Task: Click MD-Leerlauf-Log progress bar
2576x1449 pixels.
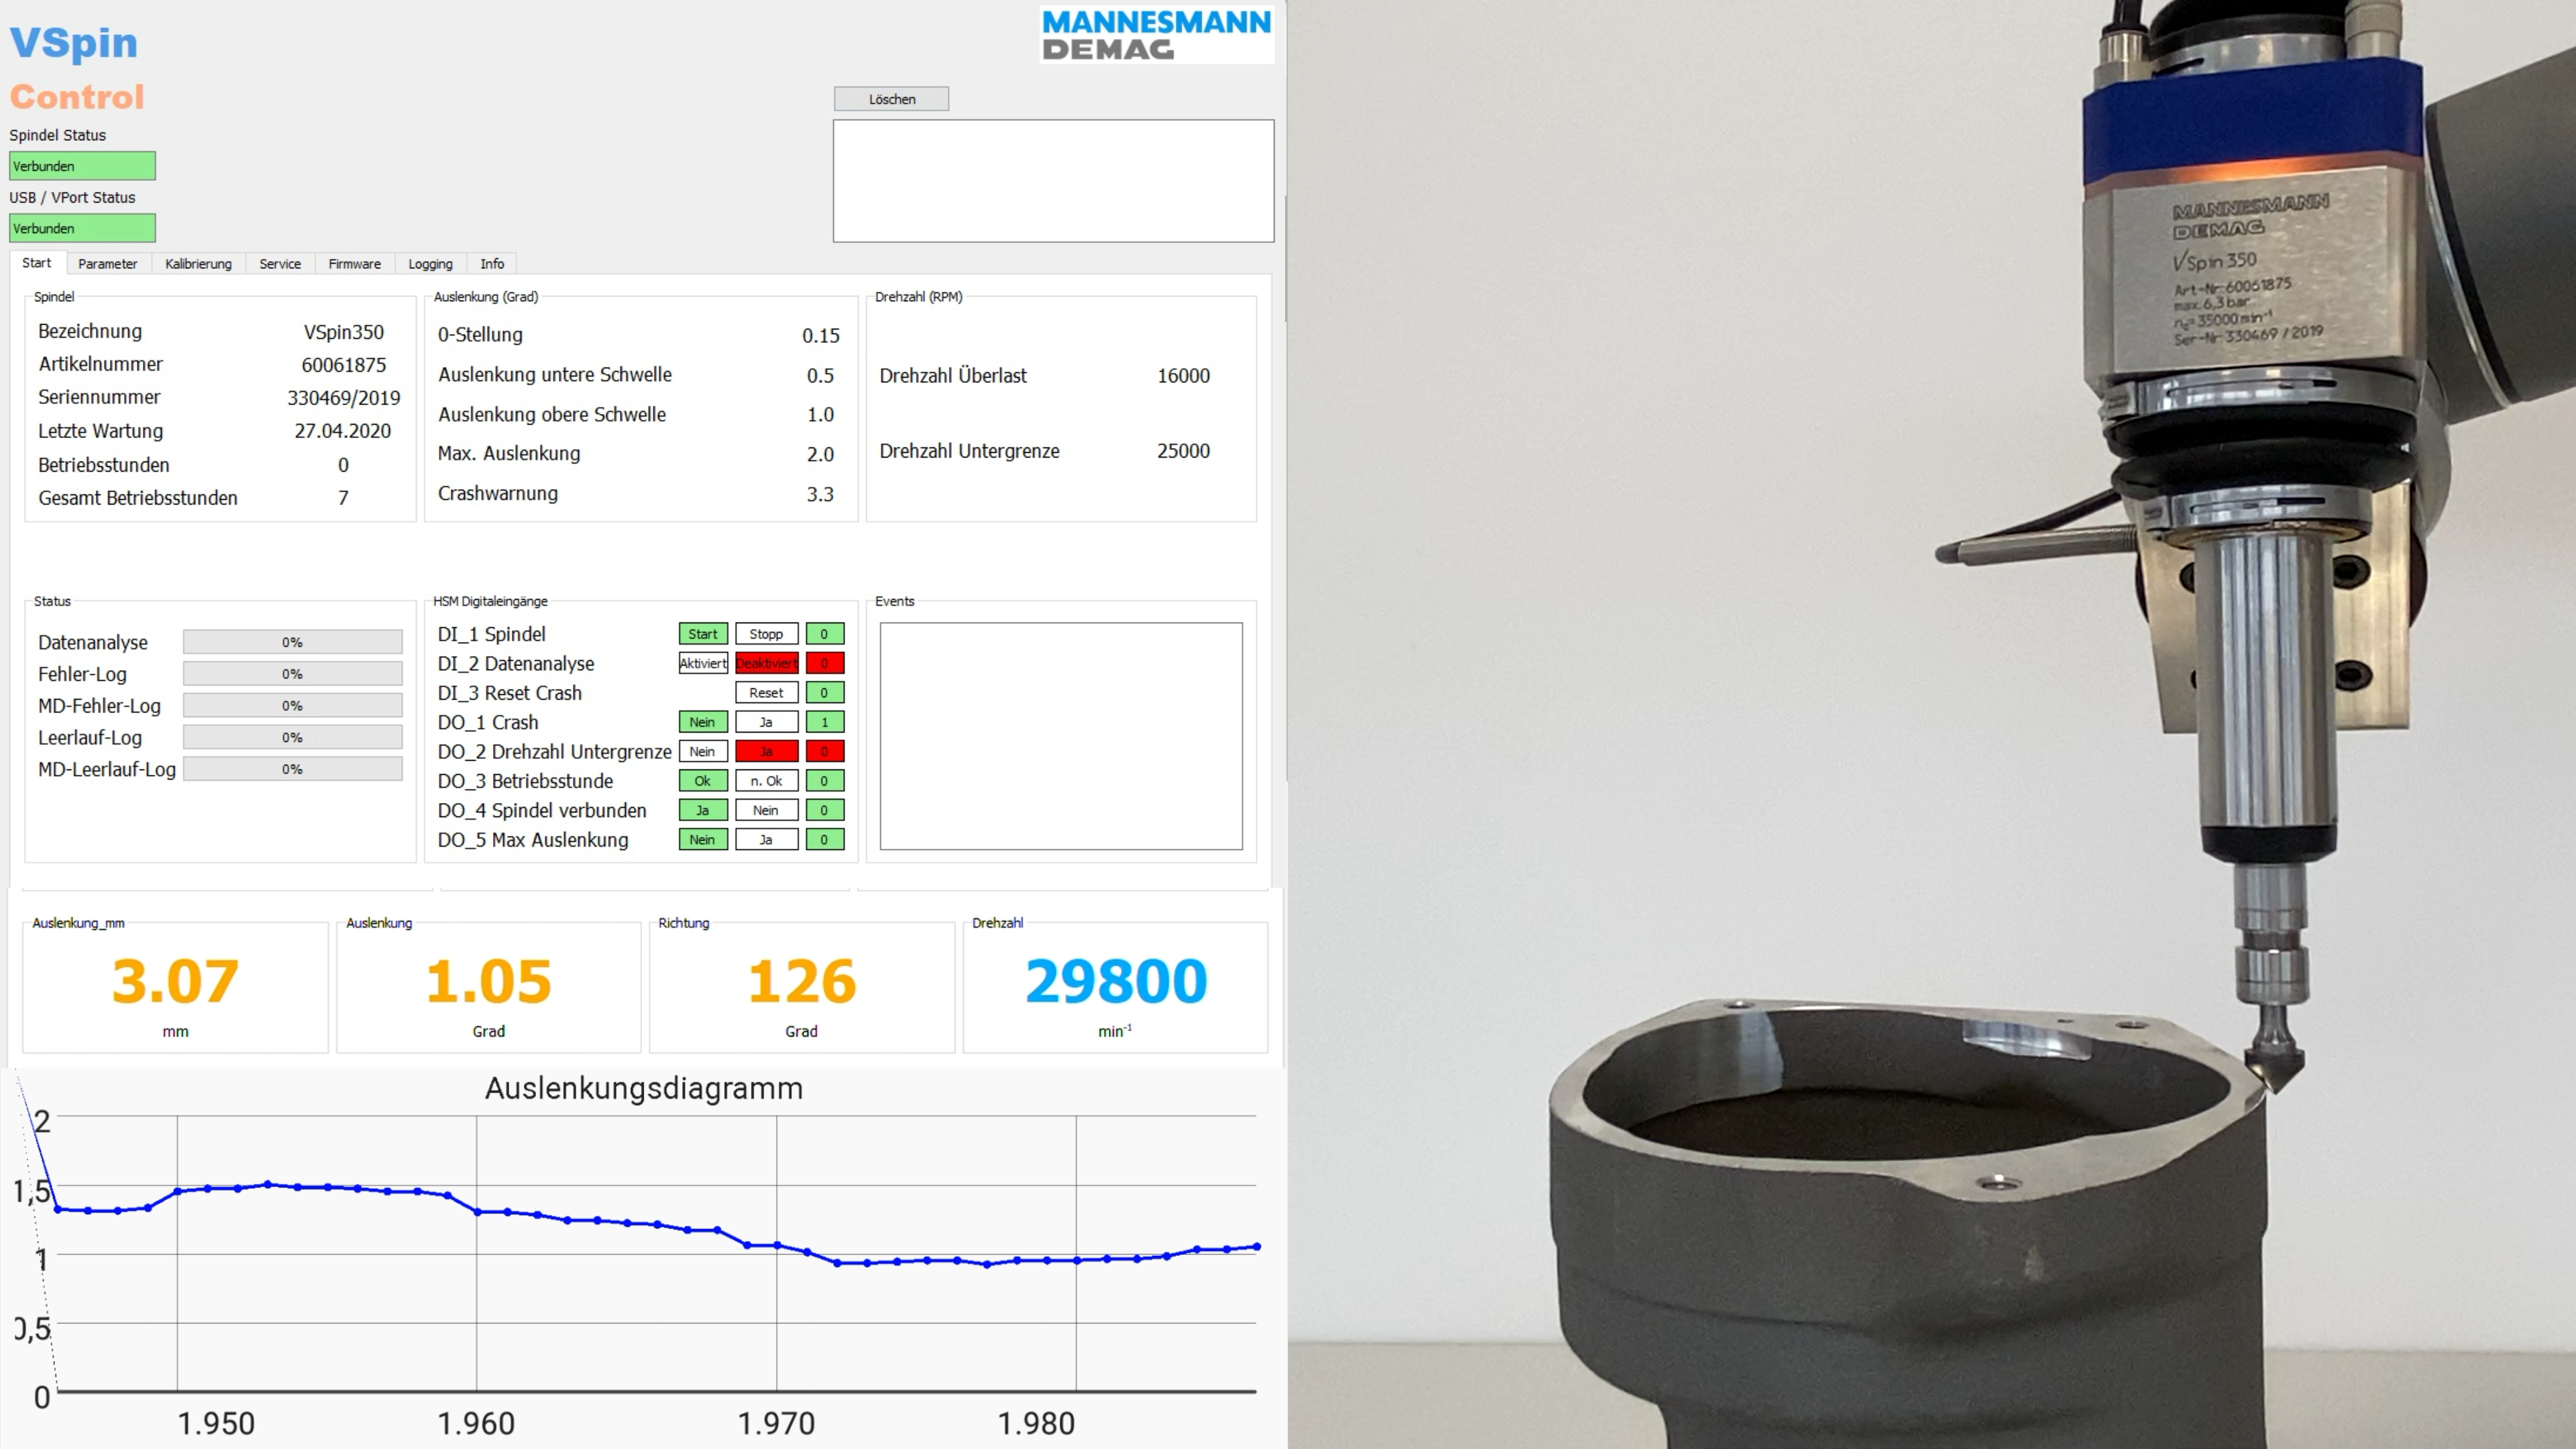Action: point(293,769)
